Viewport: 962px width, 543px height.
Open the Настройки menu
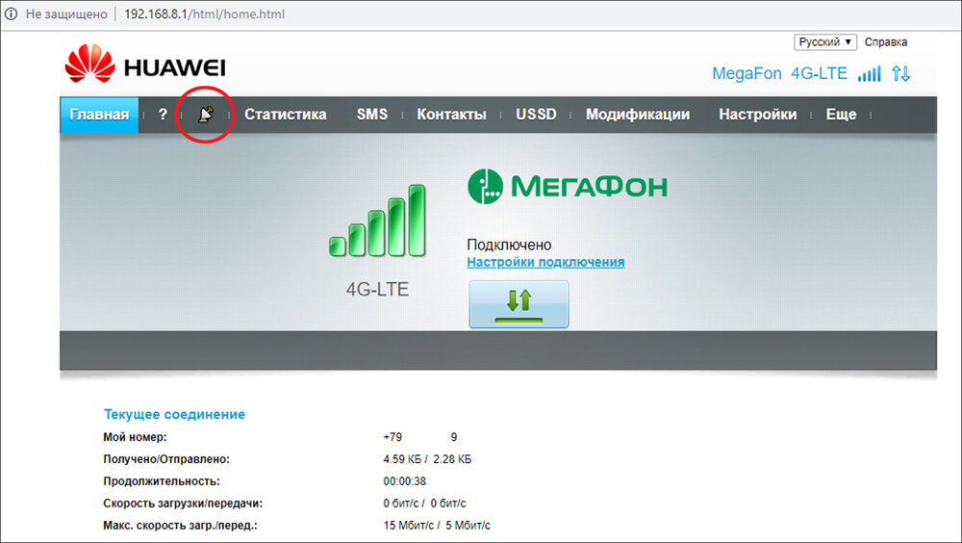pos(758,115)
